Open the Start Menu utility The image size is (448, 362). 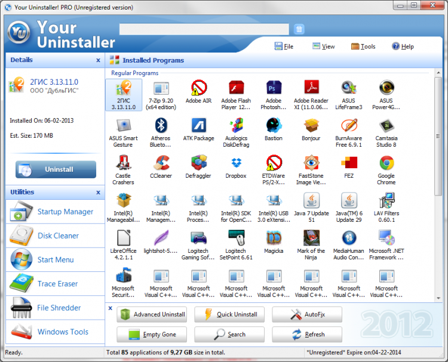coord(55,259)
